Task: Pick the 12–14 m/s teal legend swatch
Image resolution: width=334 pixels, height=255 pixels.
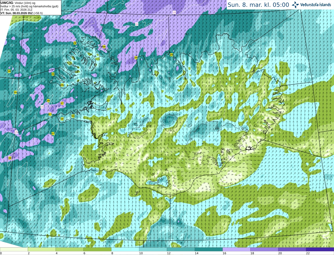Action: (181, 250)
